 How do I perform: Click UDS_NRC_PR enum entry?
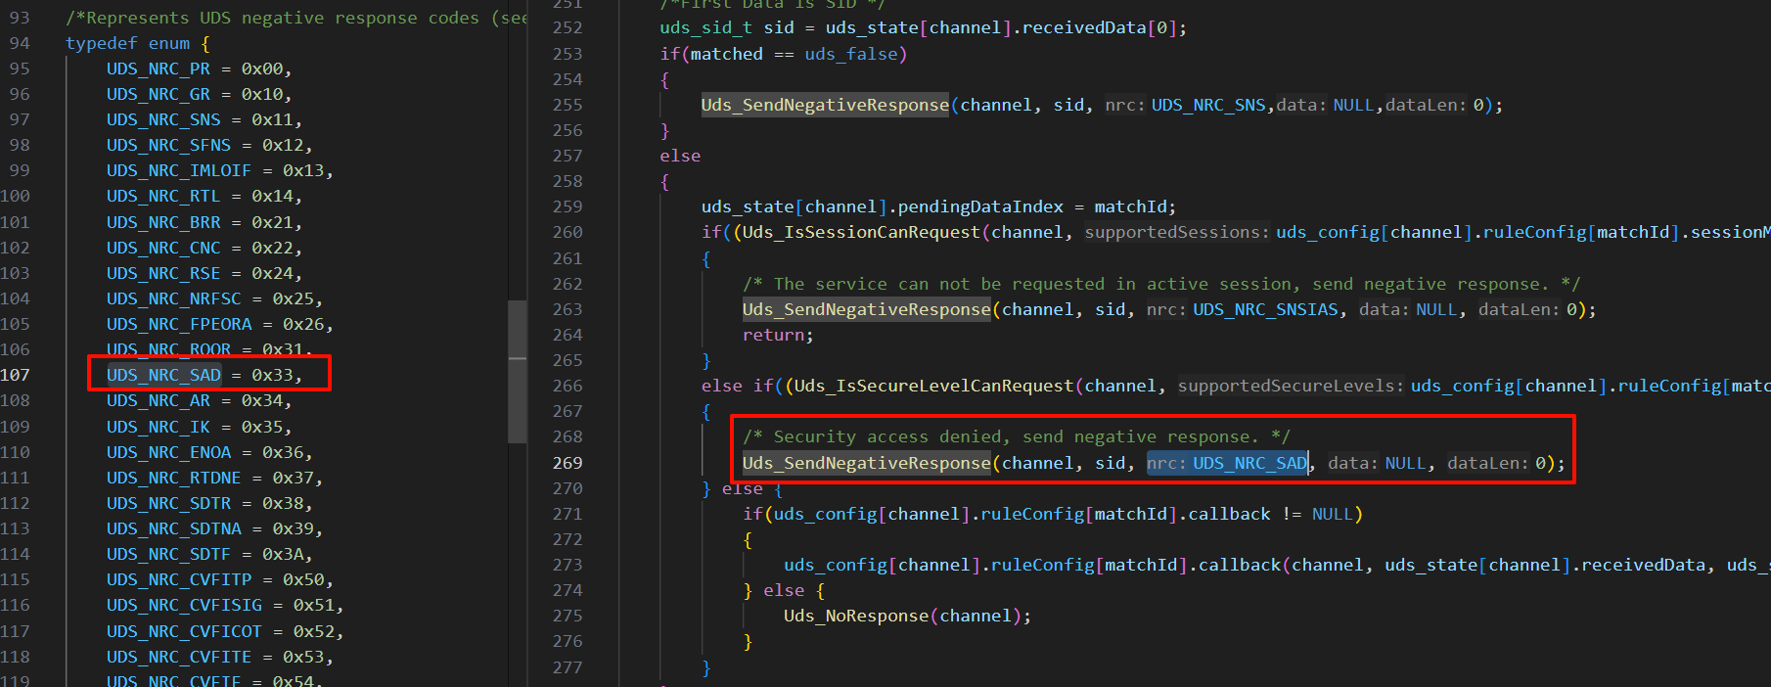point(158,69)
